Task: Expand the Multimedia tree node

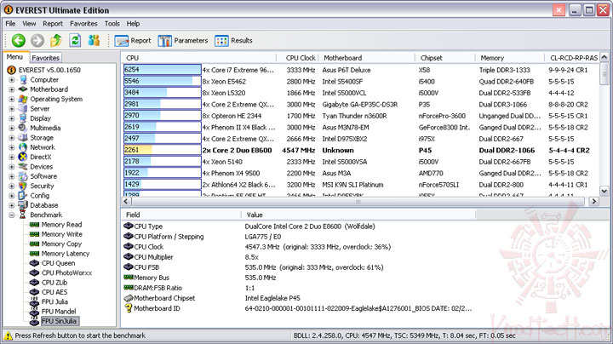Action: tap(12, 129)
